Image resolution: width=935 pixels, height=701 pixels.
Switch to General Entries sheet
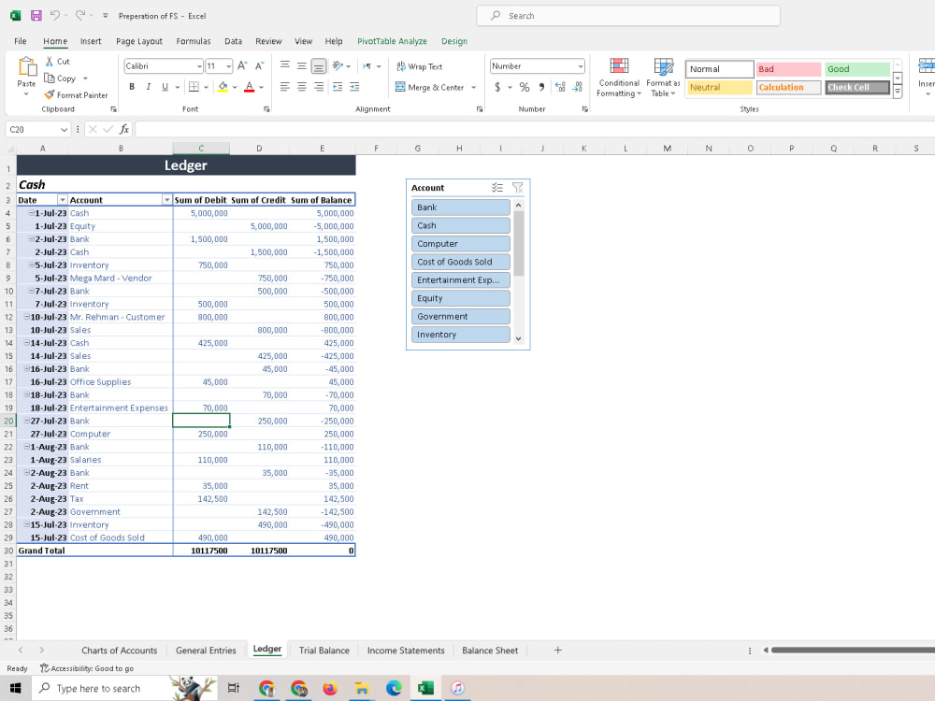coord(206,651)
